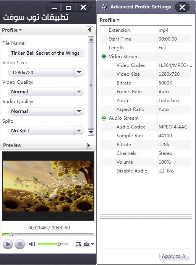Click the scrollbar up arrow in Profile panel

[91, 39]
